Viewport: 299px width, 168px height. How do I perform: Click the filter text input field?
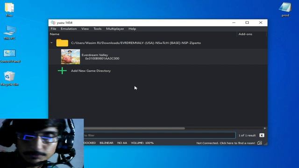pos(159,135)
